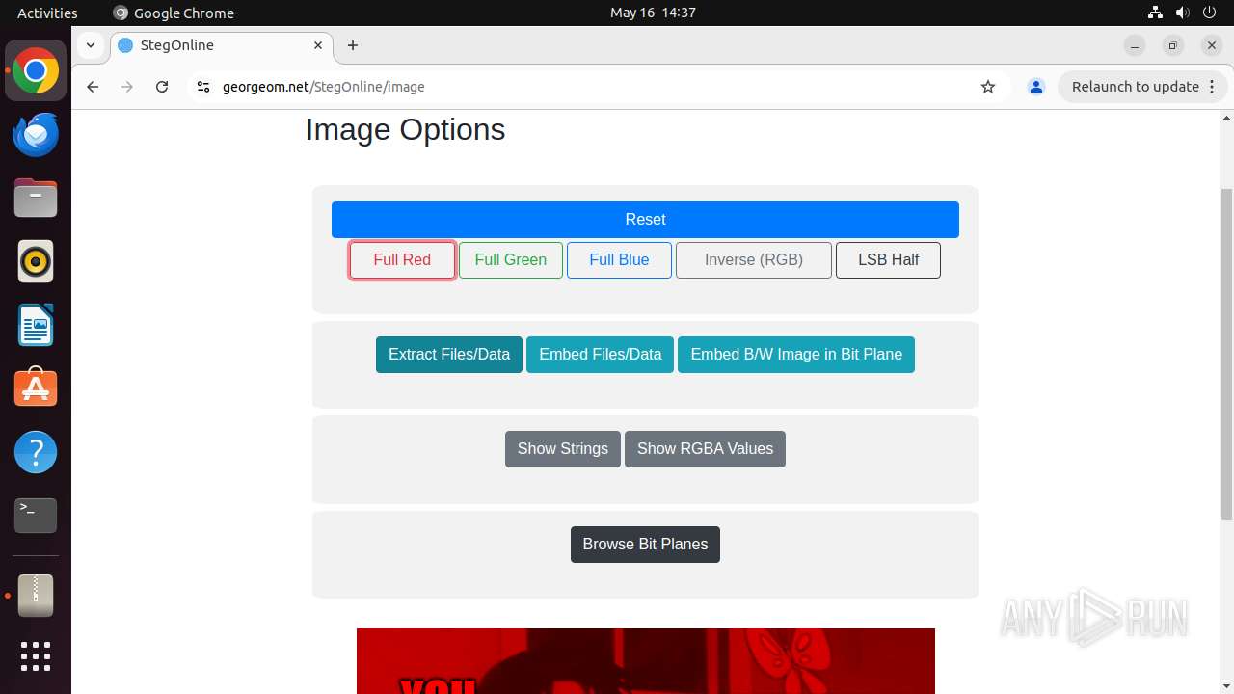Screen dimensions: 1234x694
Task: Launch Terminal from the dock
Action: (36, 516)
